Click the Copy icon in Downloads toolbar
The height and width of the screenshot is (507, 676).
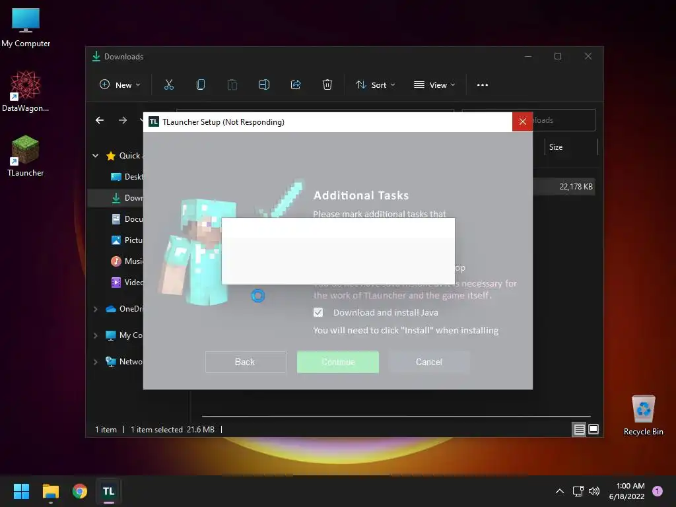point(201,84)
